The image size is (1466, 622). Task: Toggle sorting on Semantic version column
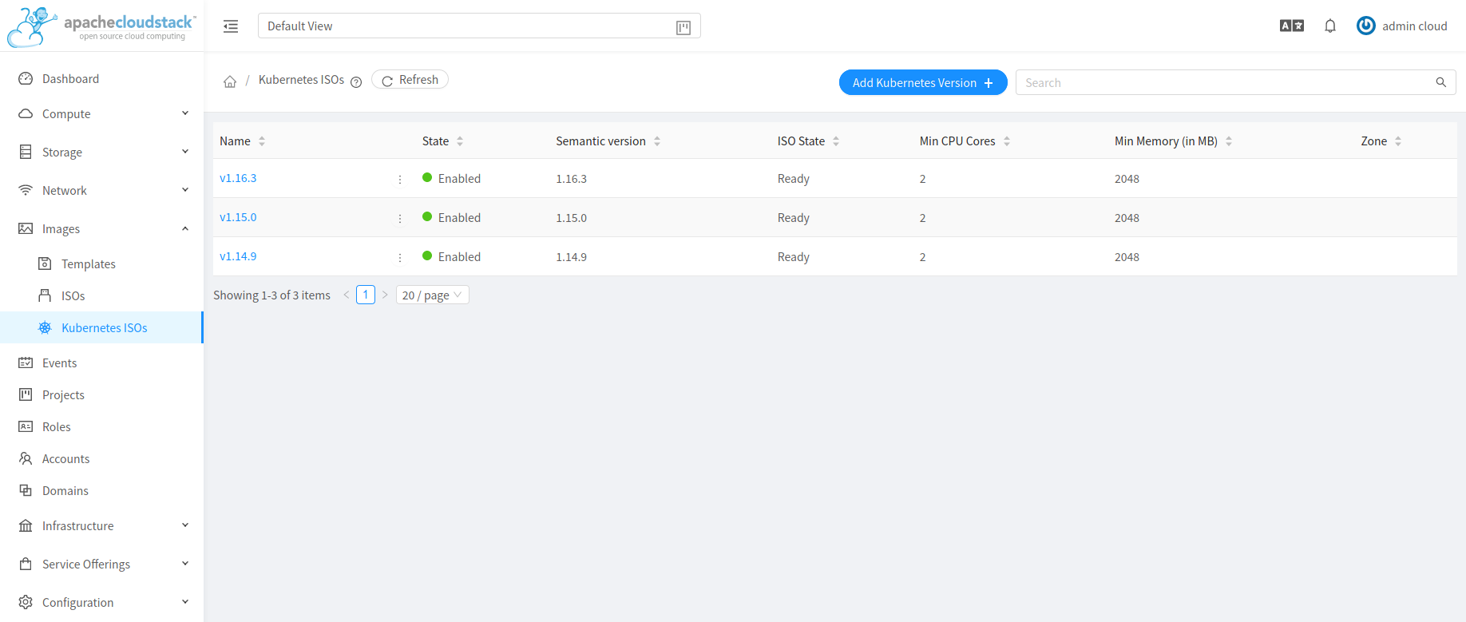click(657, 141)
